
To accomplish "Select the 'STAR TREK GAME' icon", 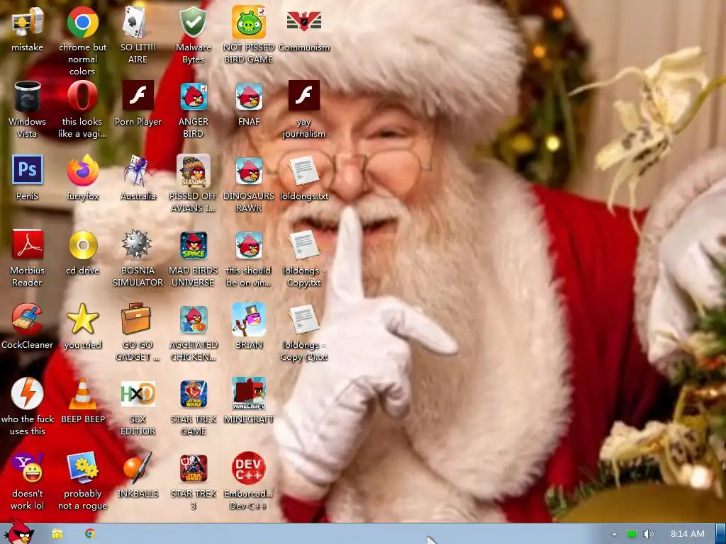I will [x=194, y=394].
